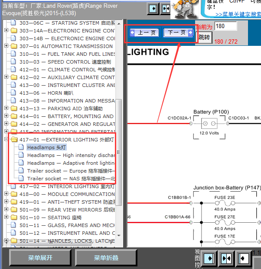The width and height of the screenshot is (261, 269).
Task: Go to next page with 下一页 button
Action: click(178, 32)
